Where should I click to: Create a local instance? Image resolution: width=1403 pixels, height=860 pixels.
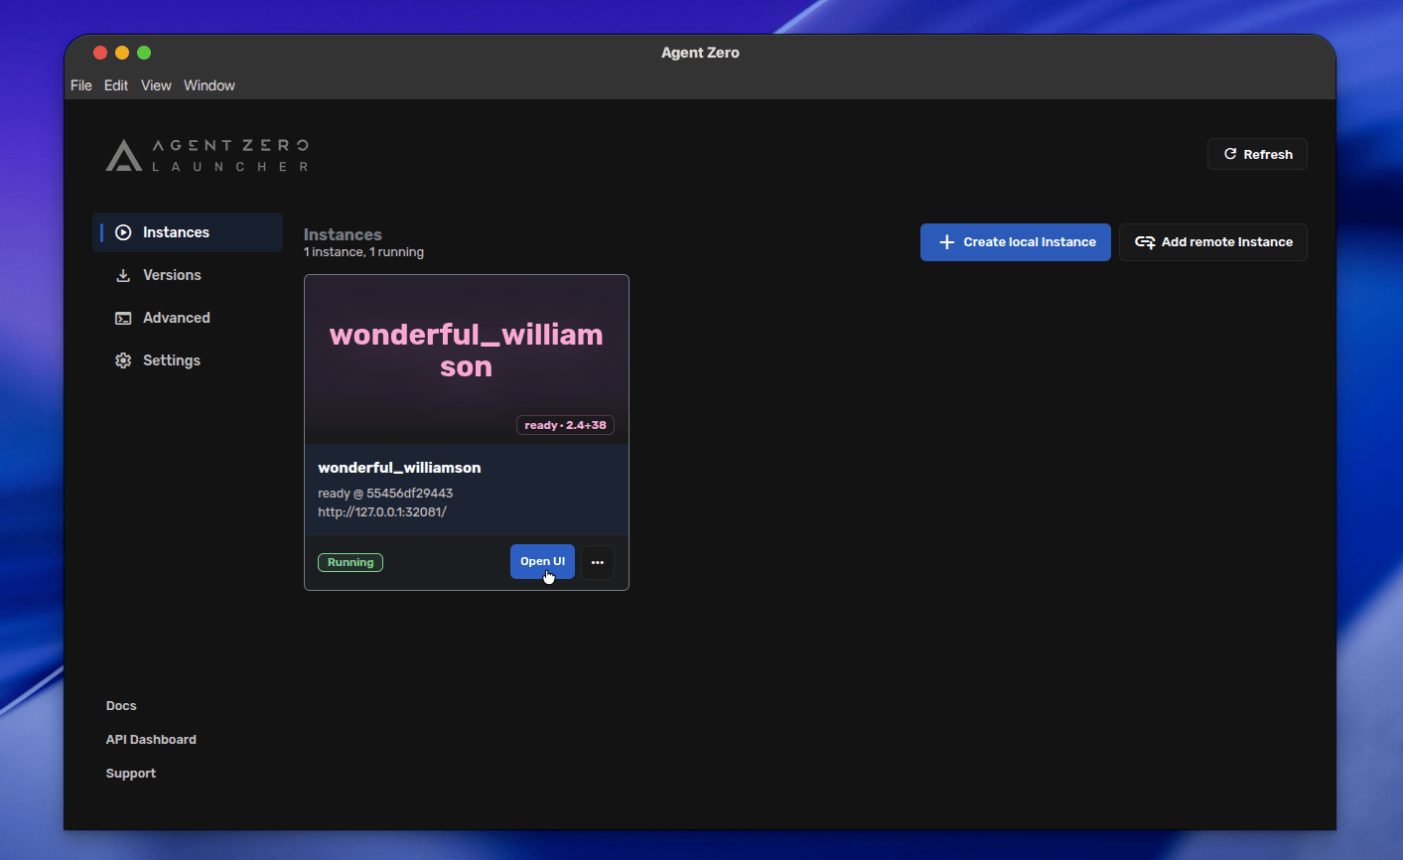tap(1016, 242)
